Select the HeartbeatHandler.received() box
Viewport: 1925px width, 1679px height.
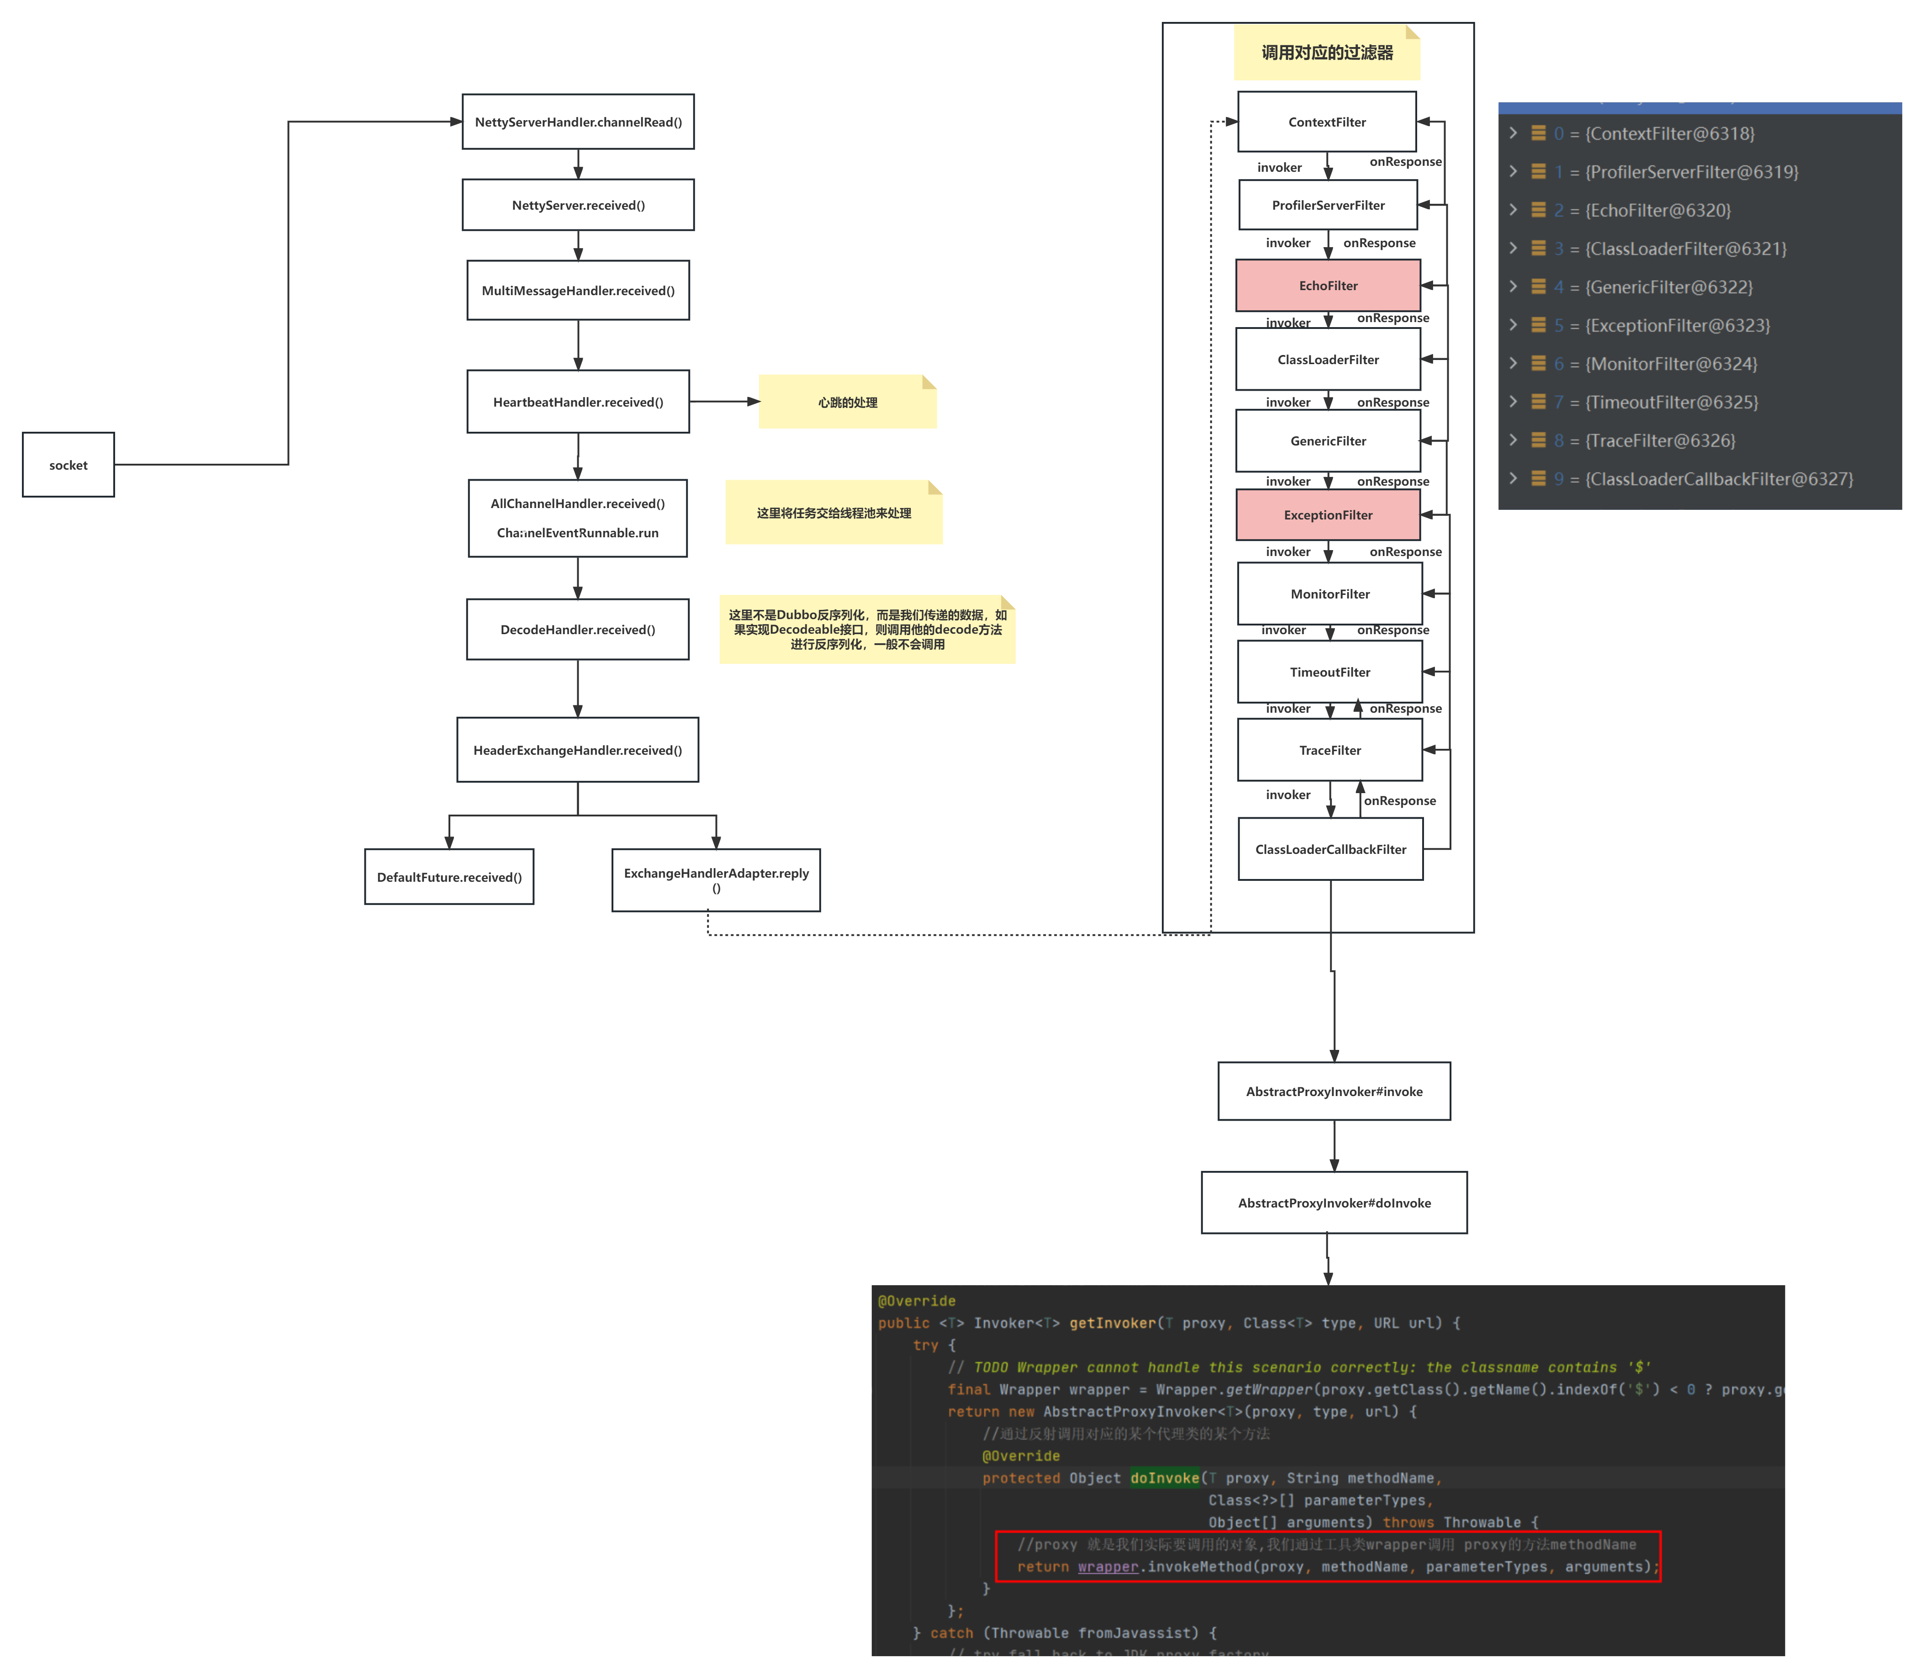[x=578, y=402]
